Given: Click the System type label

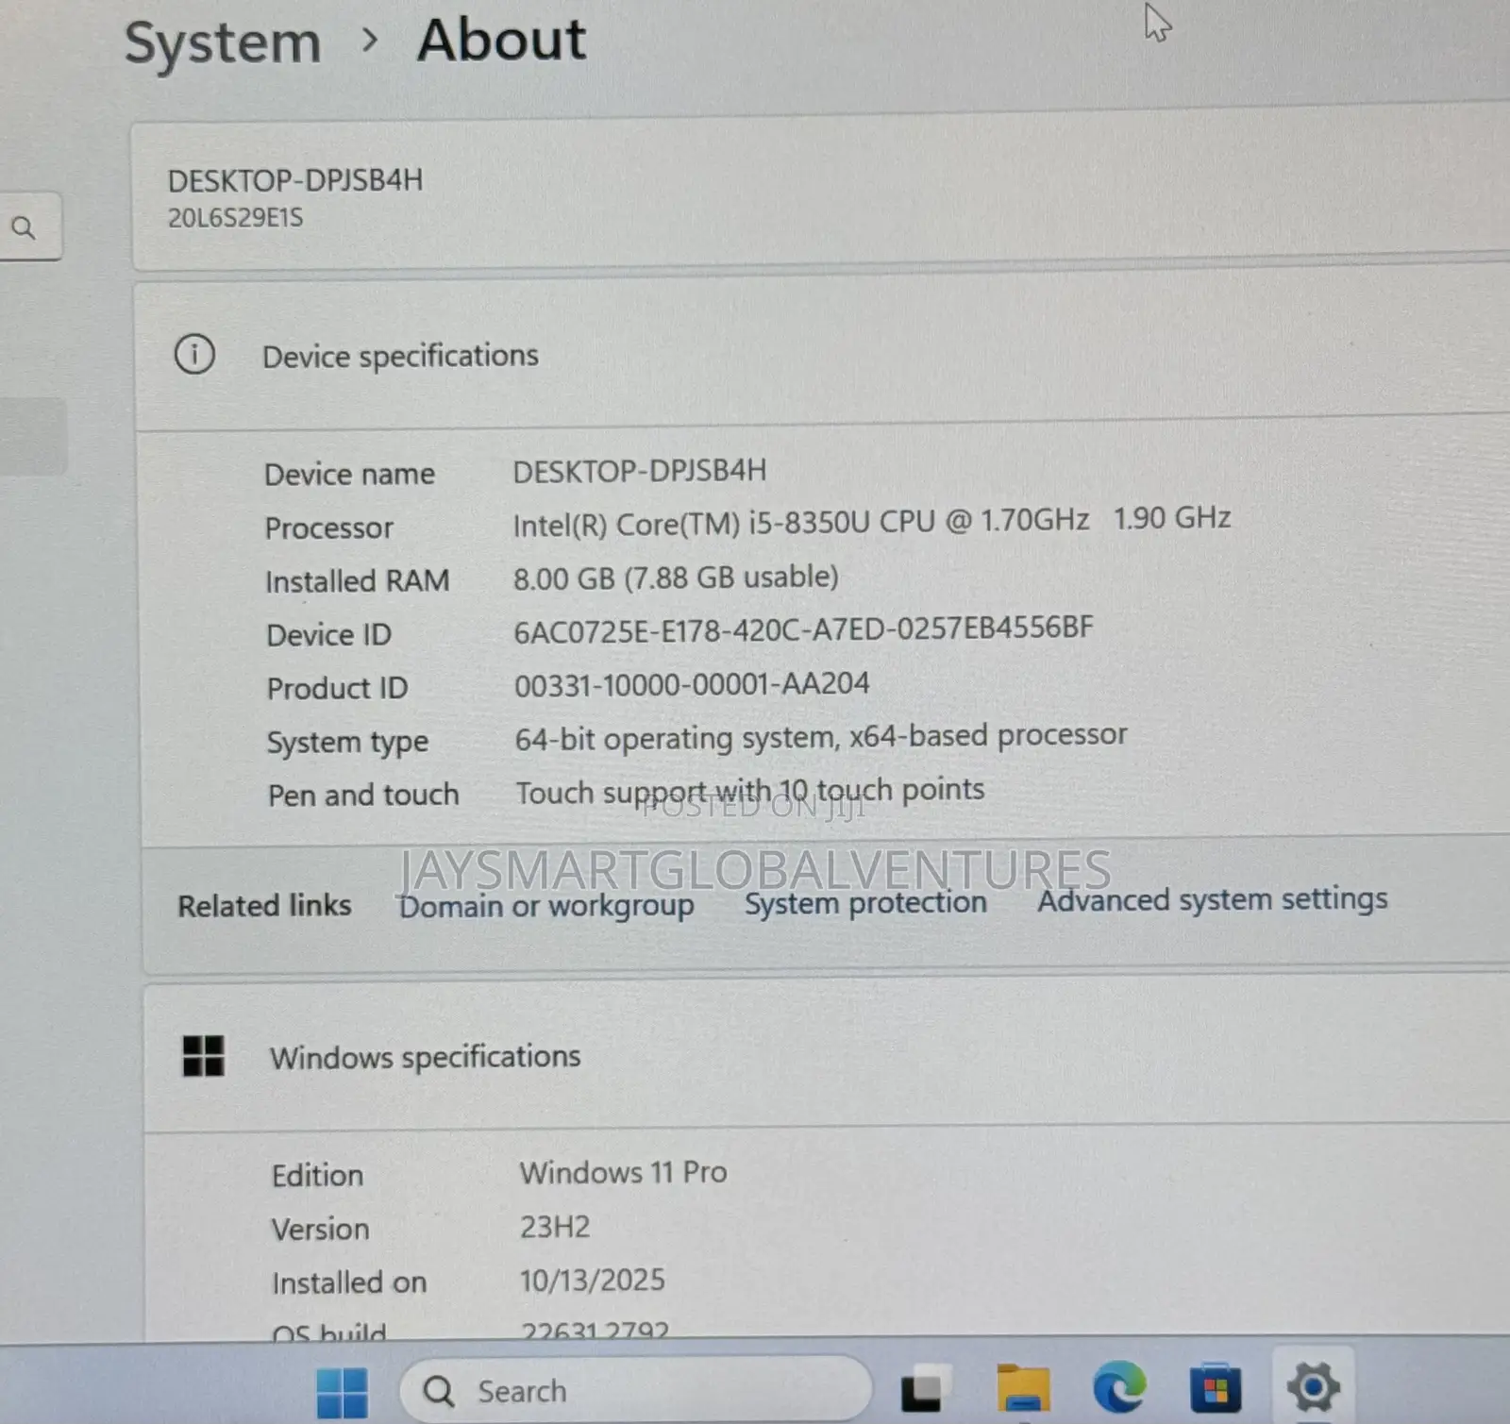Looking at the screenshot, I should (x=347, y=743).
